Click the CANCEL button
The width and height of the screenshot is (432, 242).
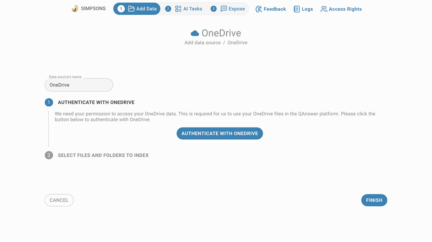pyautogui.click(x=59, y=200)
